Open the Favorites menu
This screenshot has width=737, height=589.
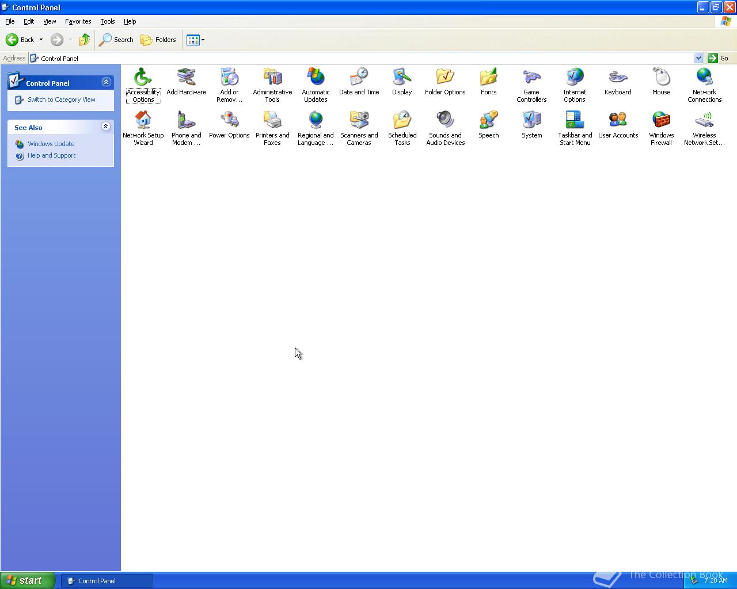(x=78, y=21)
